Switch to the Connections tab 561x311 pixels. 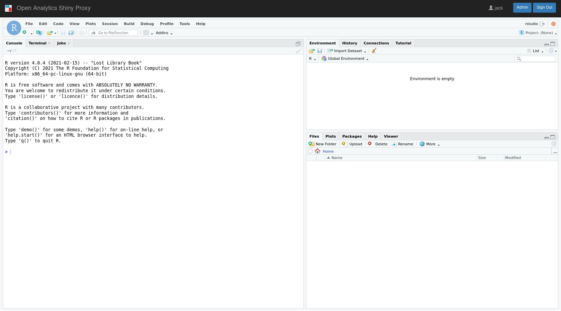(376, 43)
